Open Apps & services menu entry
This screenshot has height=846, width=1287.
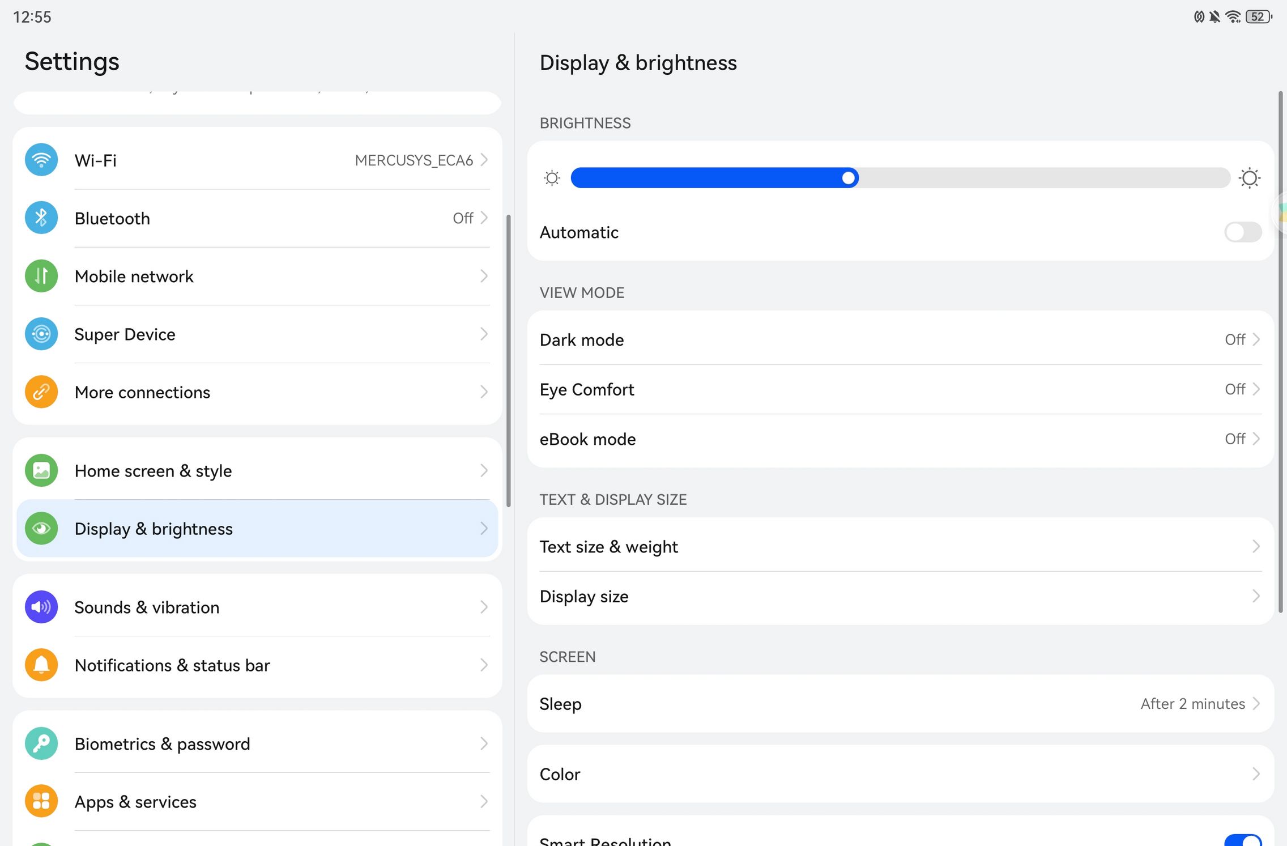tap(257, 802)
